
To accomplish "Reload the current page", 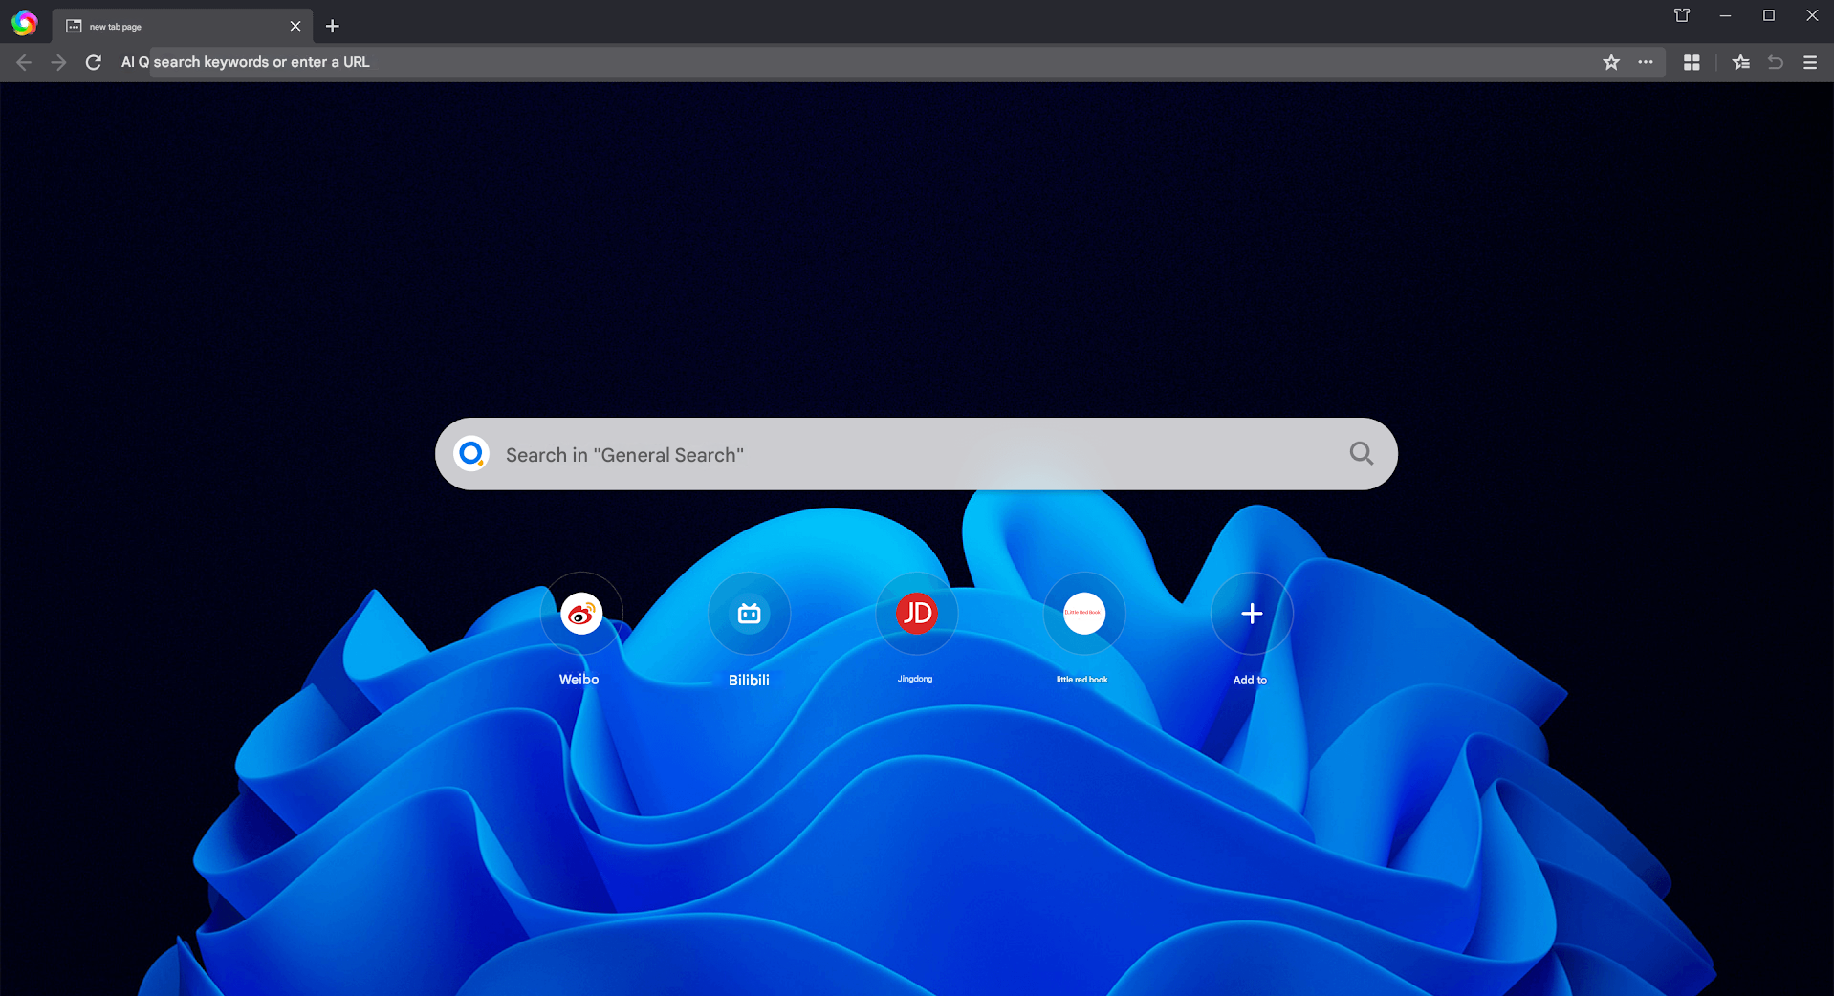I will pos(93,62).
